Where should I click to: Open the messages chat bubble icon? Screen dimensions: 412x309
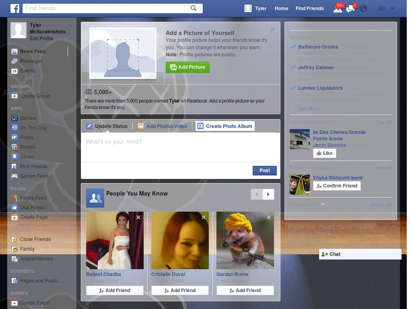click(x=350, y=9)
